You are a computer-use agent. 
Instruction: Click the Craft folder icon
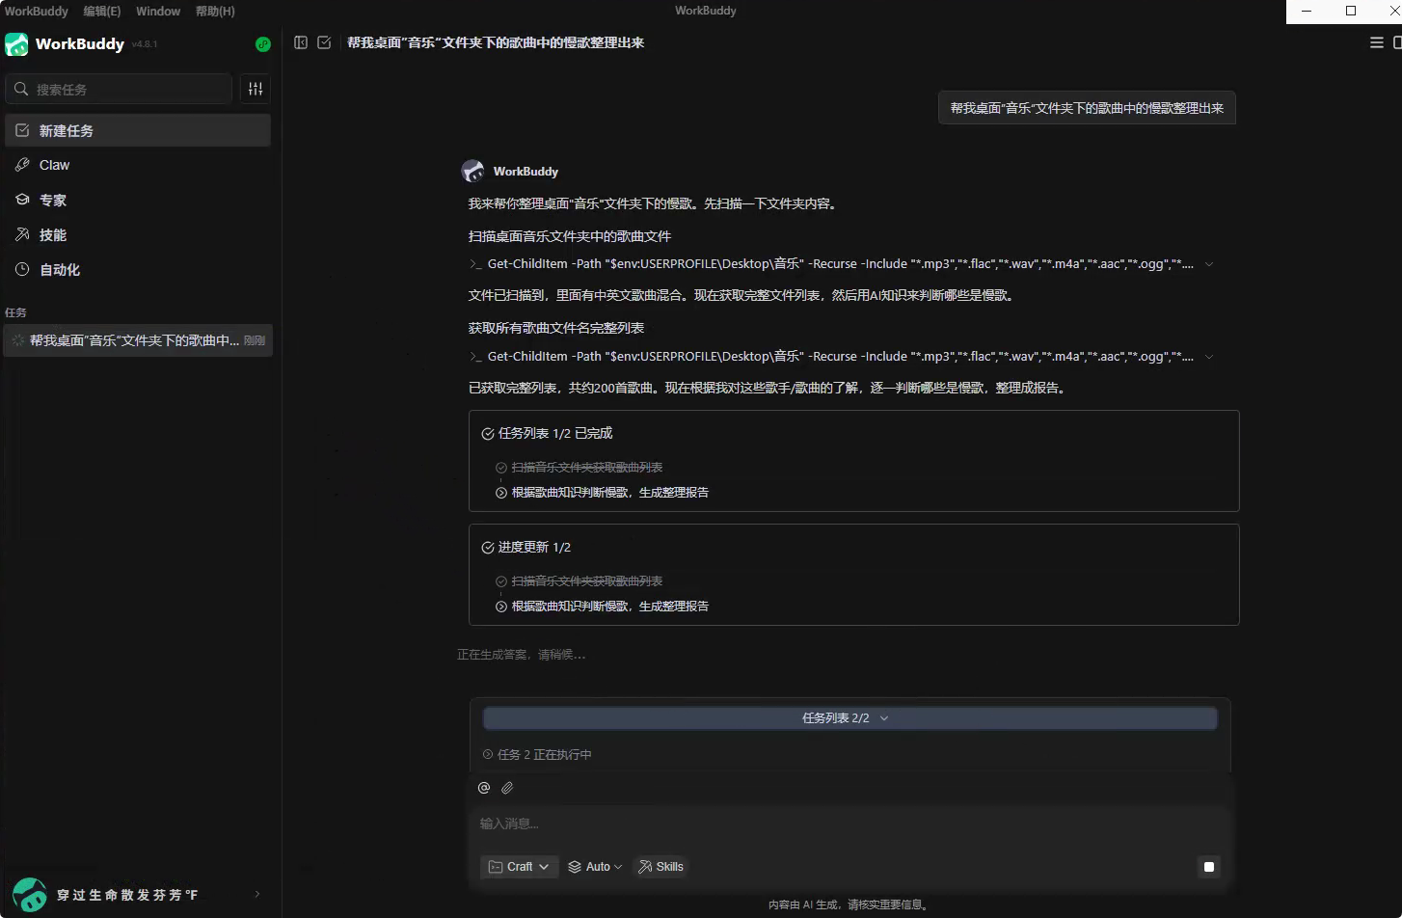(496, 867)
